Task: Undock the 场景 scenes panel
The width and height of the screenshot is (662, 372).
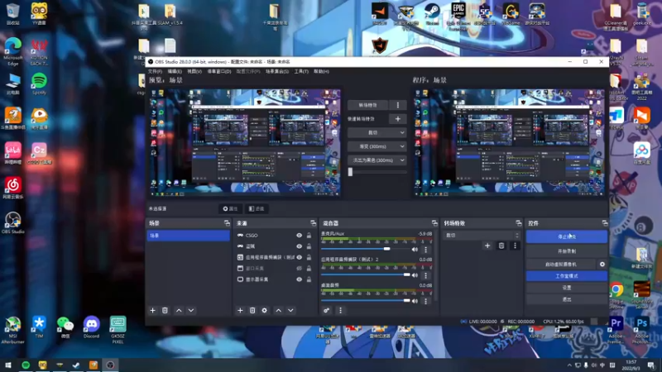Action: point(227,223)
